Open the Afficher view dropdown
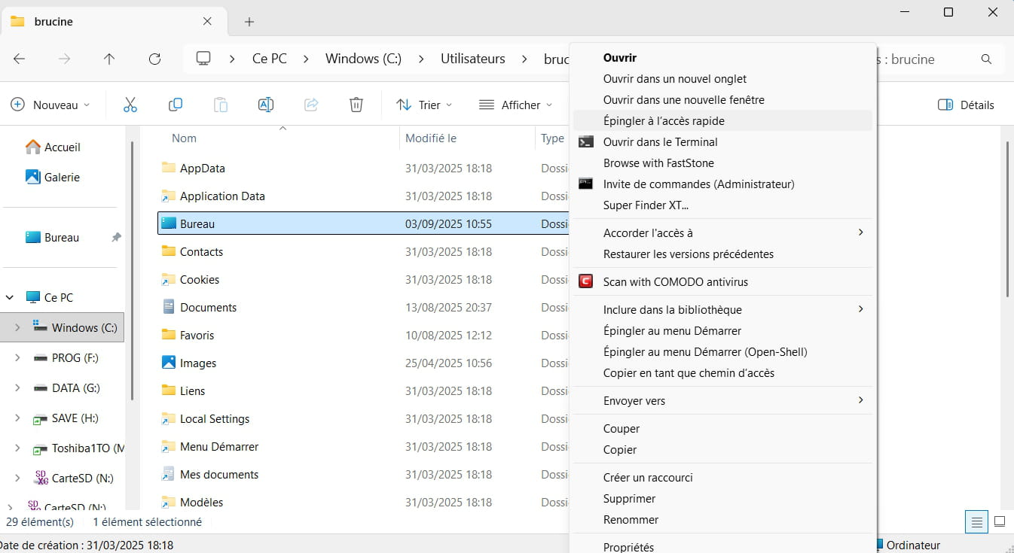1014x553 pixels. pyautogui.click(x=516, y=105)
